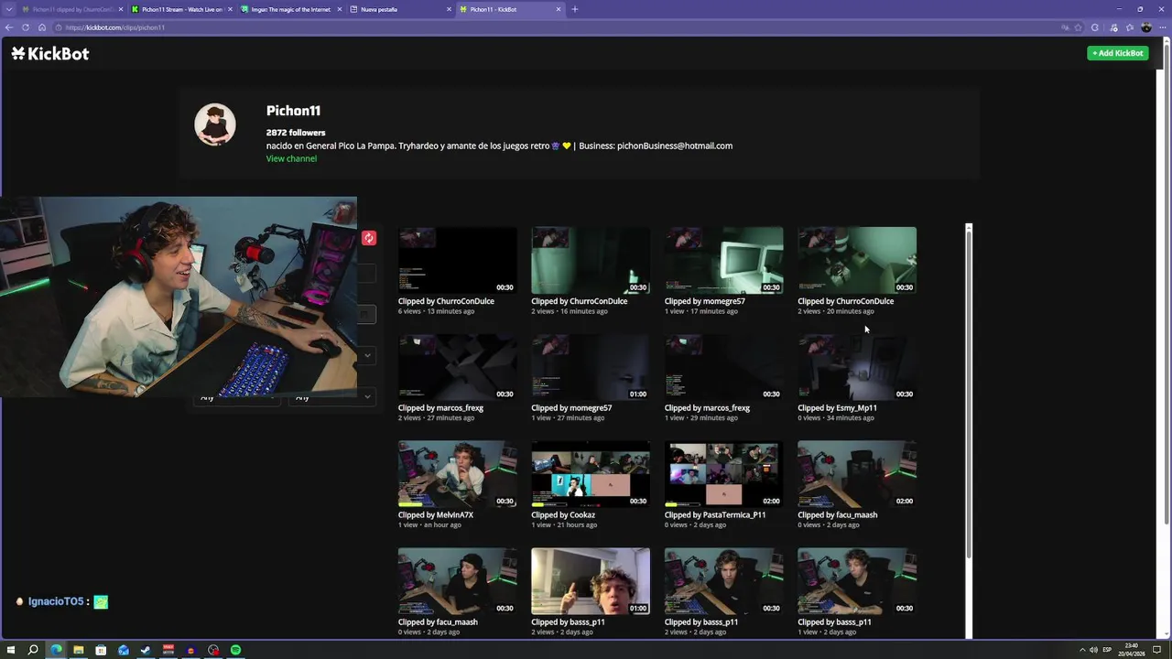Open Microsoft Store from the taskbar
The image size is (1172, 659).
(101, 650)
